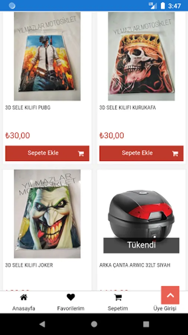Open the Joker seat cover product image
Screen dimensions: 188x335
pos(47,214)
